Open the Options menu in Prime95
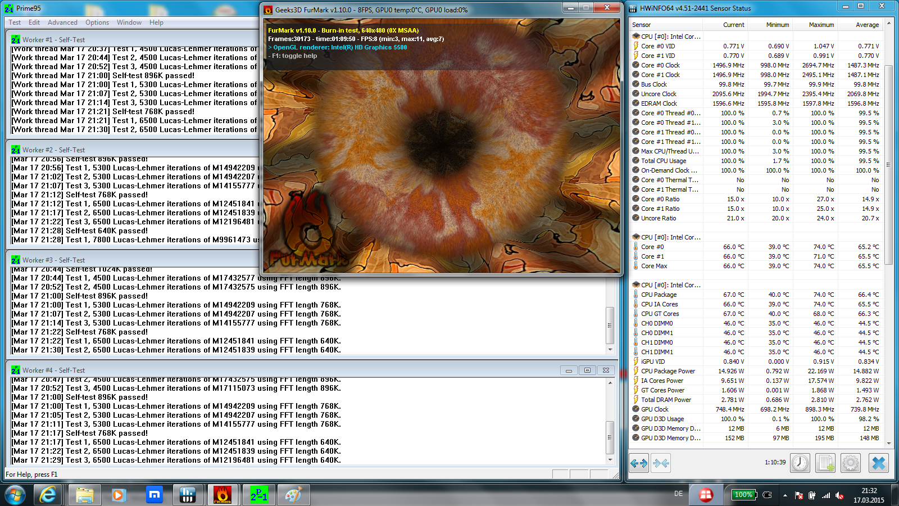The height and width of the screenshot is (506, 899). (x=97, y=22)
